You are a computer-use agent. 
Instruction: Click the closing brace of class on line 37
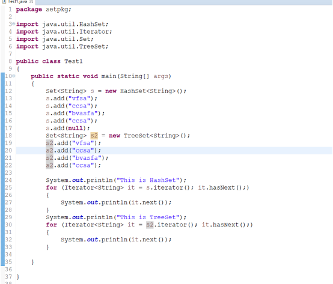pos(18,277)
